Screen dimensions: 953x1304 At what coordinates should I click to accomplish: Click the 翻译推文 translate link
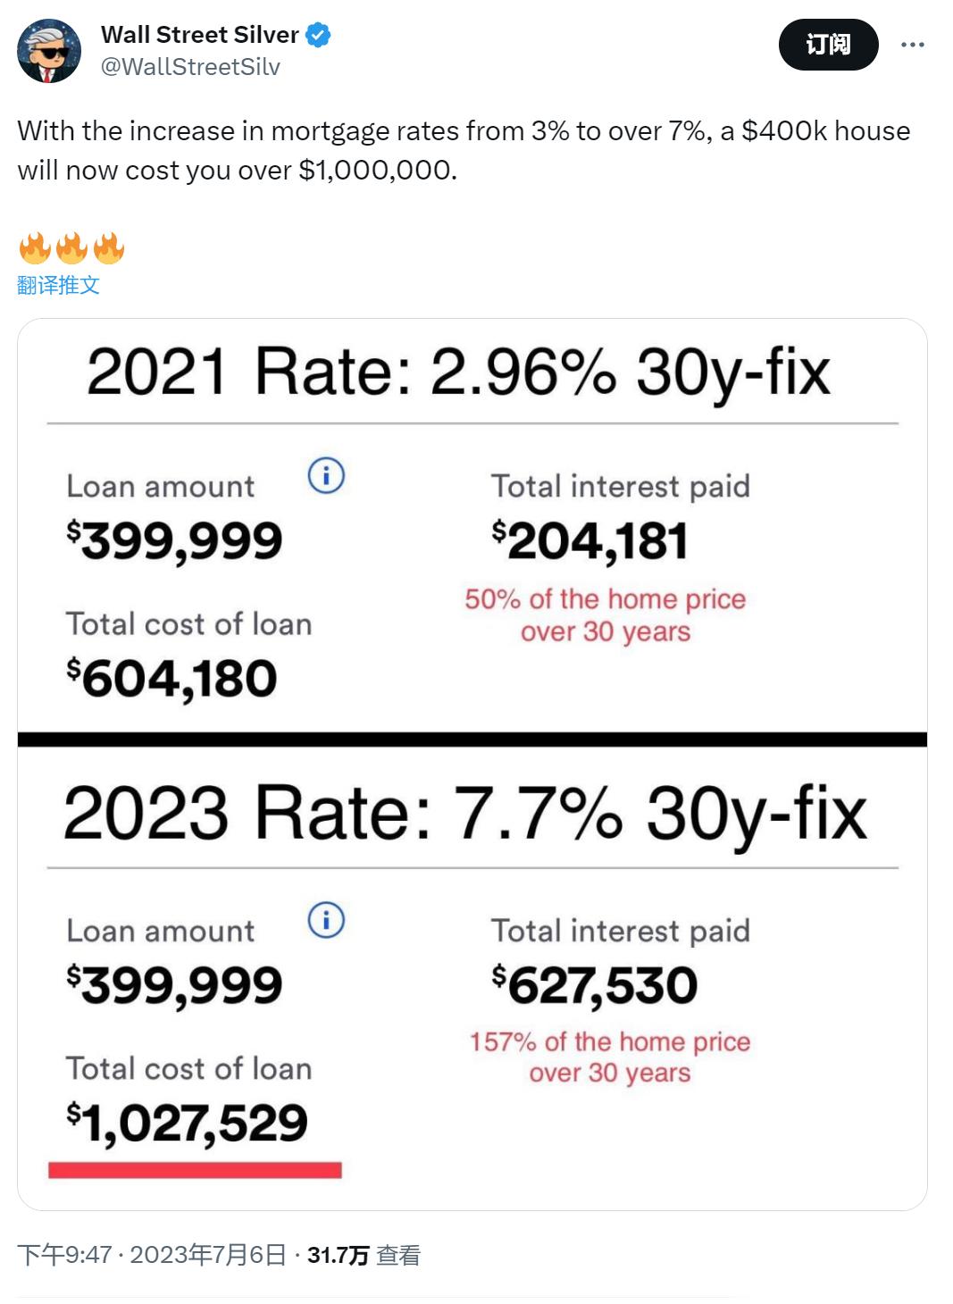(58, 285)
